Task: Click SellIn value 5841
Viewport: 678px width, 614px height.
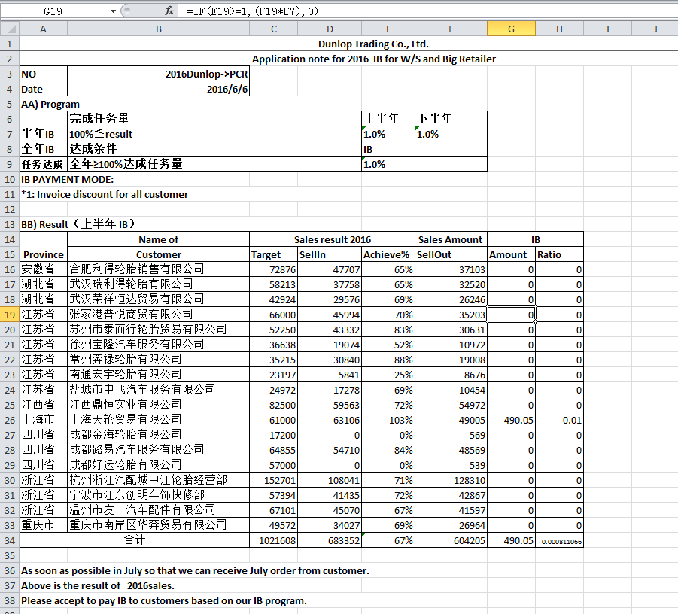Action: [330, 375]
